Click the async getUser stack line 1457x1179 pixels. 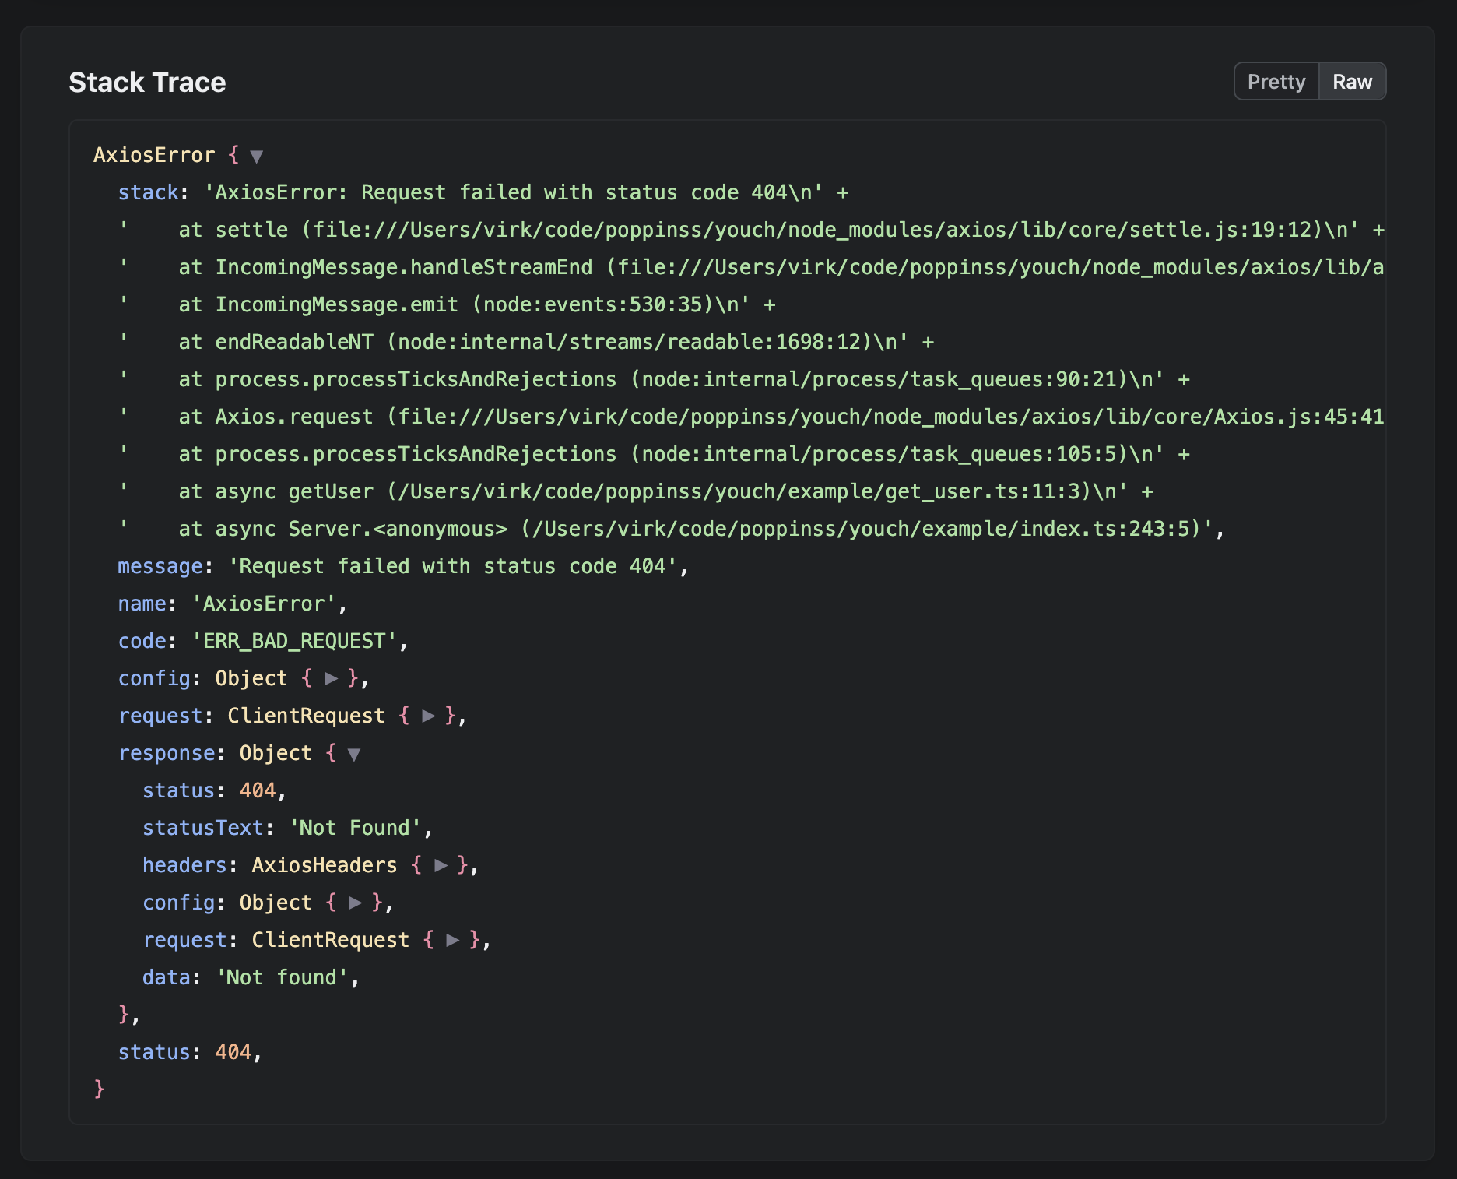pos(636,491)
